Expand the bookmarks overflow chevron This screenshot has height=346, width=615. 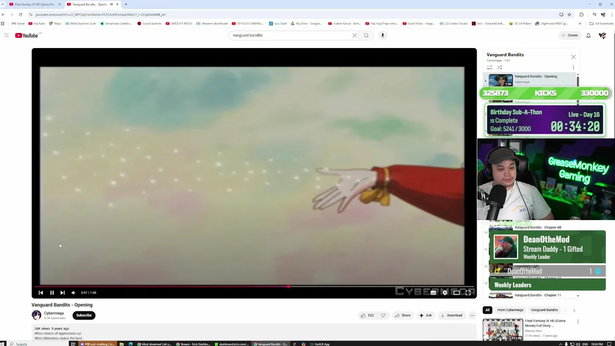pyautogui.click(x=580, y=24)
